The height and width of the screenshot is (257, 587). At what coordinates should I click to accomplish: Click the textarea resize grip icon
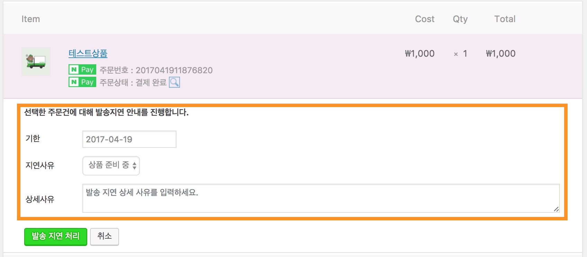(556, 209)
